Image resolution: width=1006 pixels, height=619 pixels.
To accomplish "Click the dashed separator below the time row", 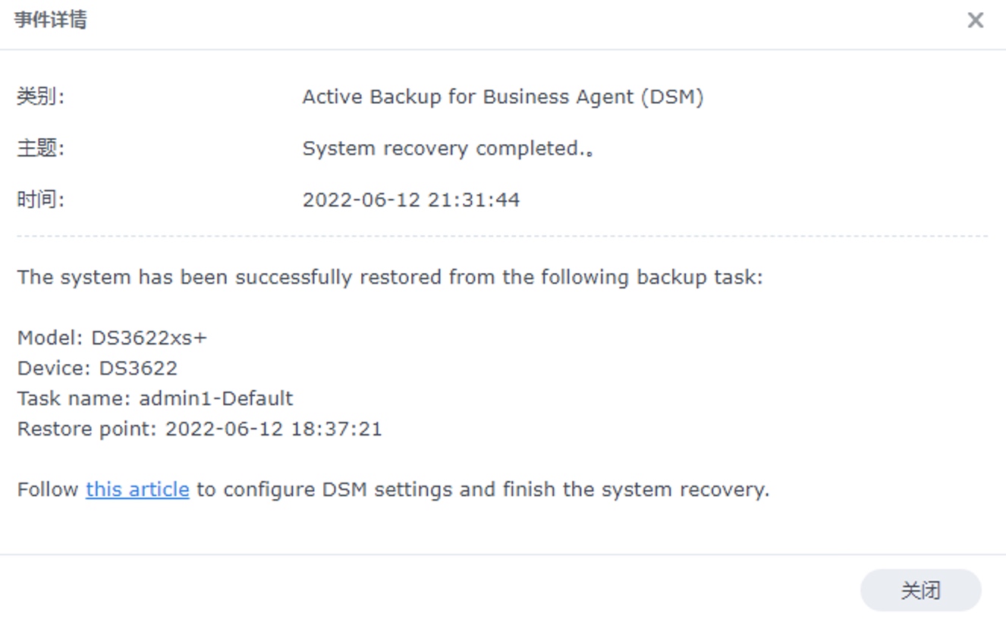I will point(502,236).
